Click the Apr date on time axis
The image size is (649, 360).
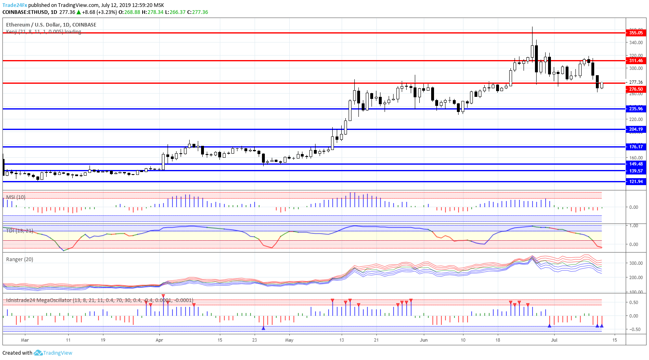[159, 340]
